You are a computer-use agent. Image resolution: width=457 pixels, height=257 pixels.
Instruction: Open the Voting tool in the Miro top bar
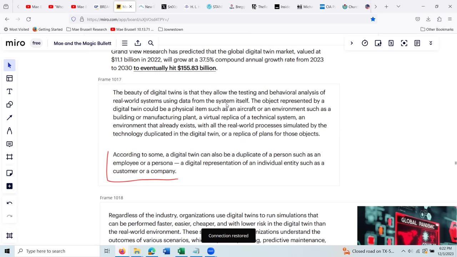(378, 43)
